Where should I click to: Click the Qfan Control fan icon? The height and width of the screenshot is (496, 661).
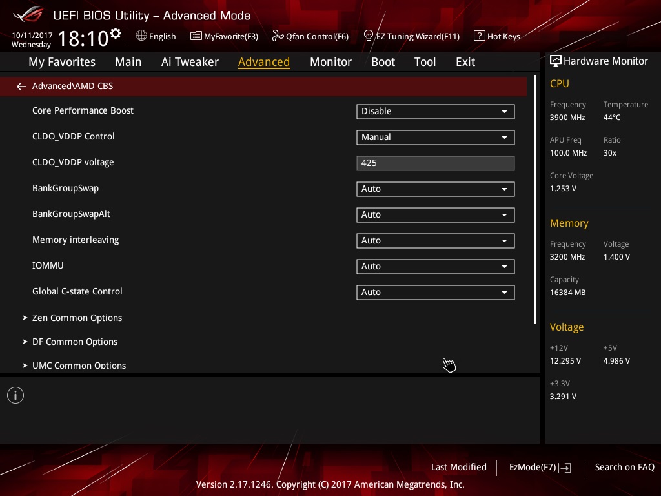click(x=278, y=36)
